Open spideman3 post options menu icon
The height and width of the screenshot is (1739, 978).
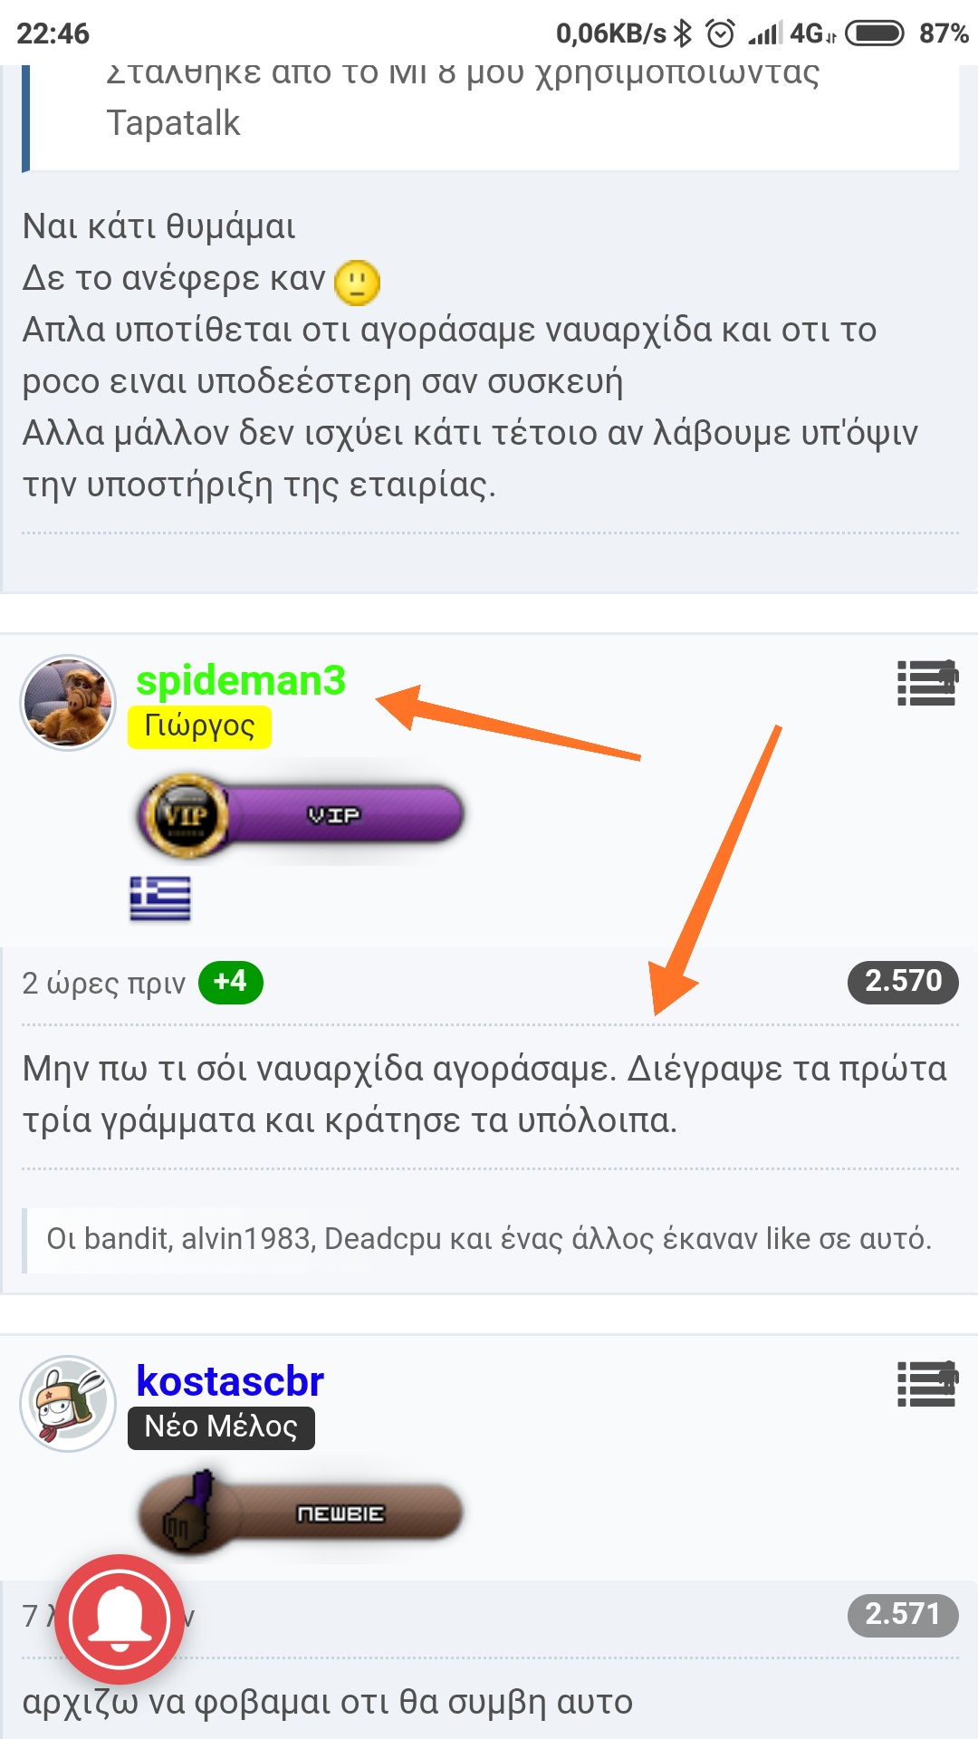click(927, 683)
